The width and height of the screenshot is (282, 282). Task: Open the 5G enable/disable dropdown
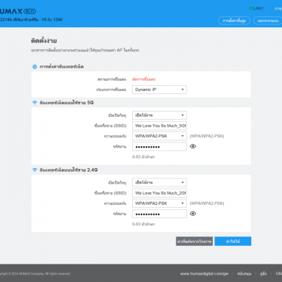coord(159,115)
